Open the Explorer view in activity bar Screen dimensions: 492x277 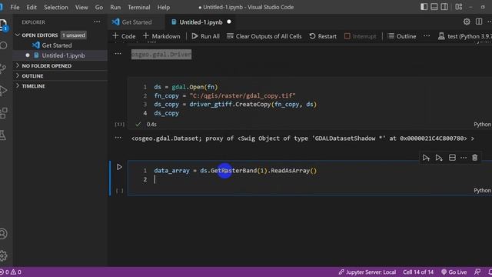(x=3, y=25)
